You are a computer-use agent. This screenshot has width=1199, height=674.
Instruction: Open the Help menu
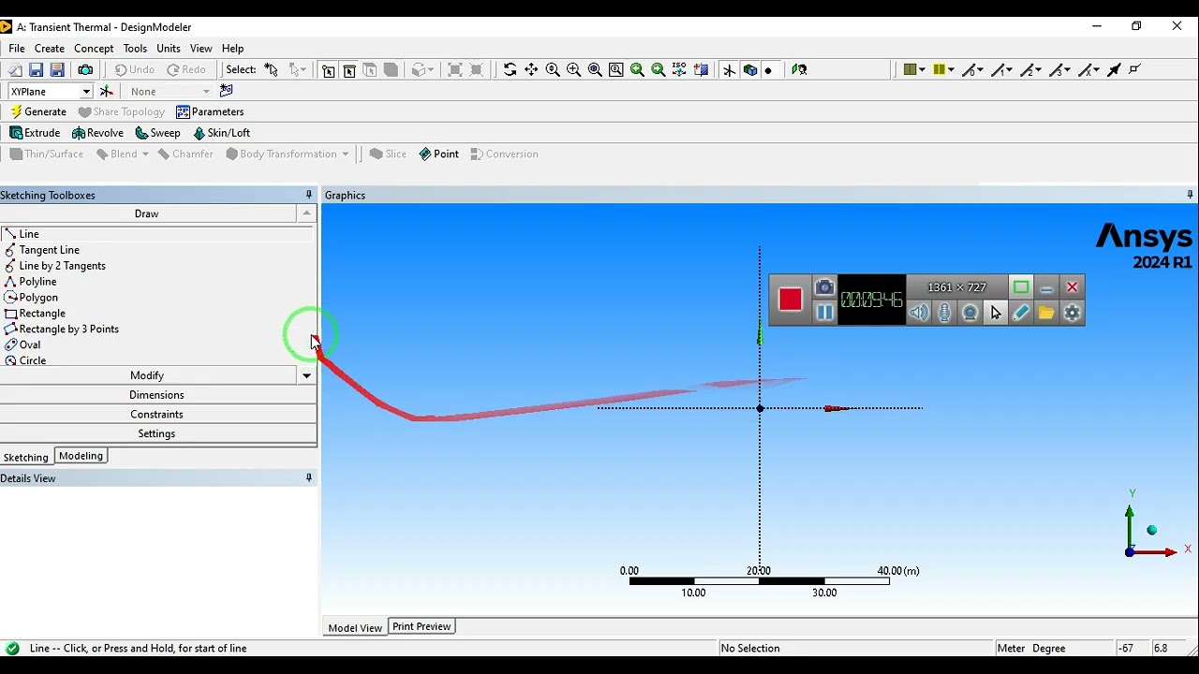232,49
